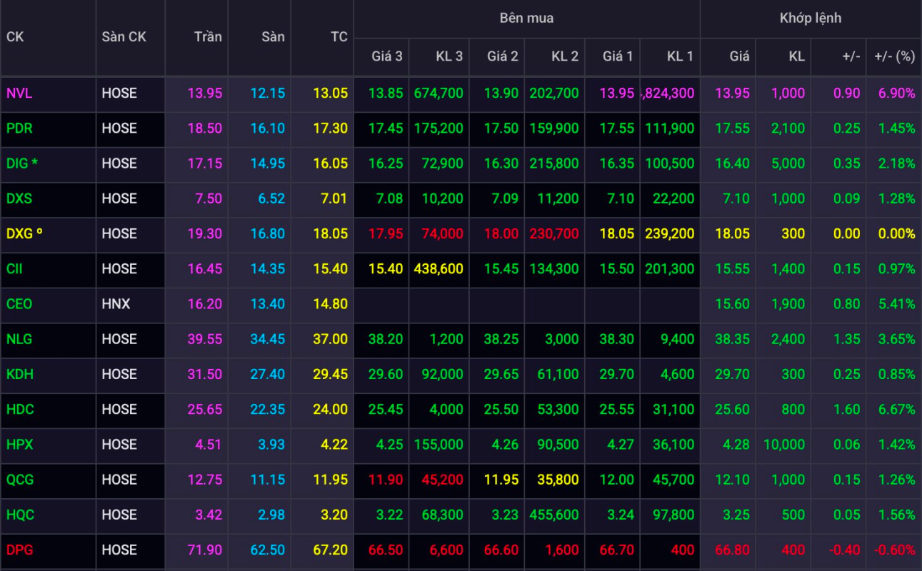Click the Giá 1 column header
922x571 pixels.
(618, 56)
